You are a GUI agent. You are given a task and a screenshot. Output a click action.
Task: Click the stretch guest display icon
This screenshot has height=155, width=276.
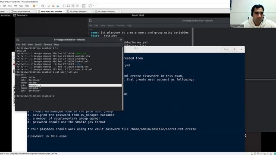90,6
